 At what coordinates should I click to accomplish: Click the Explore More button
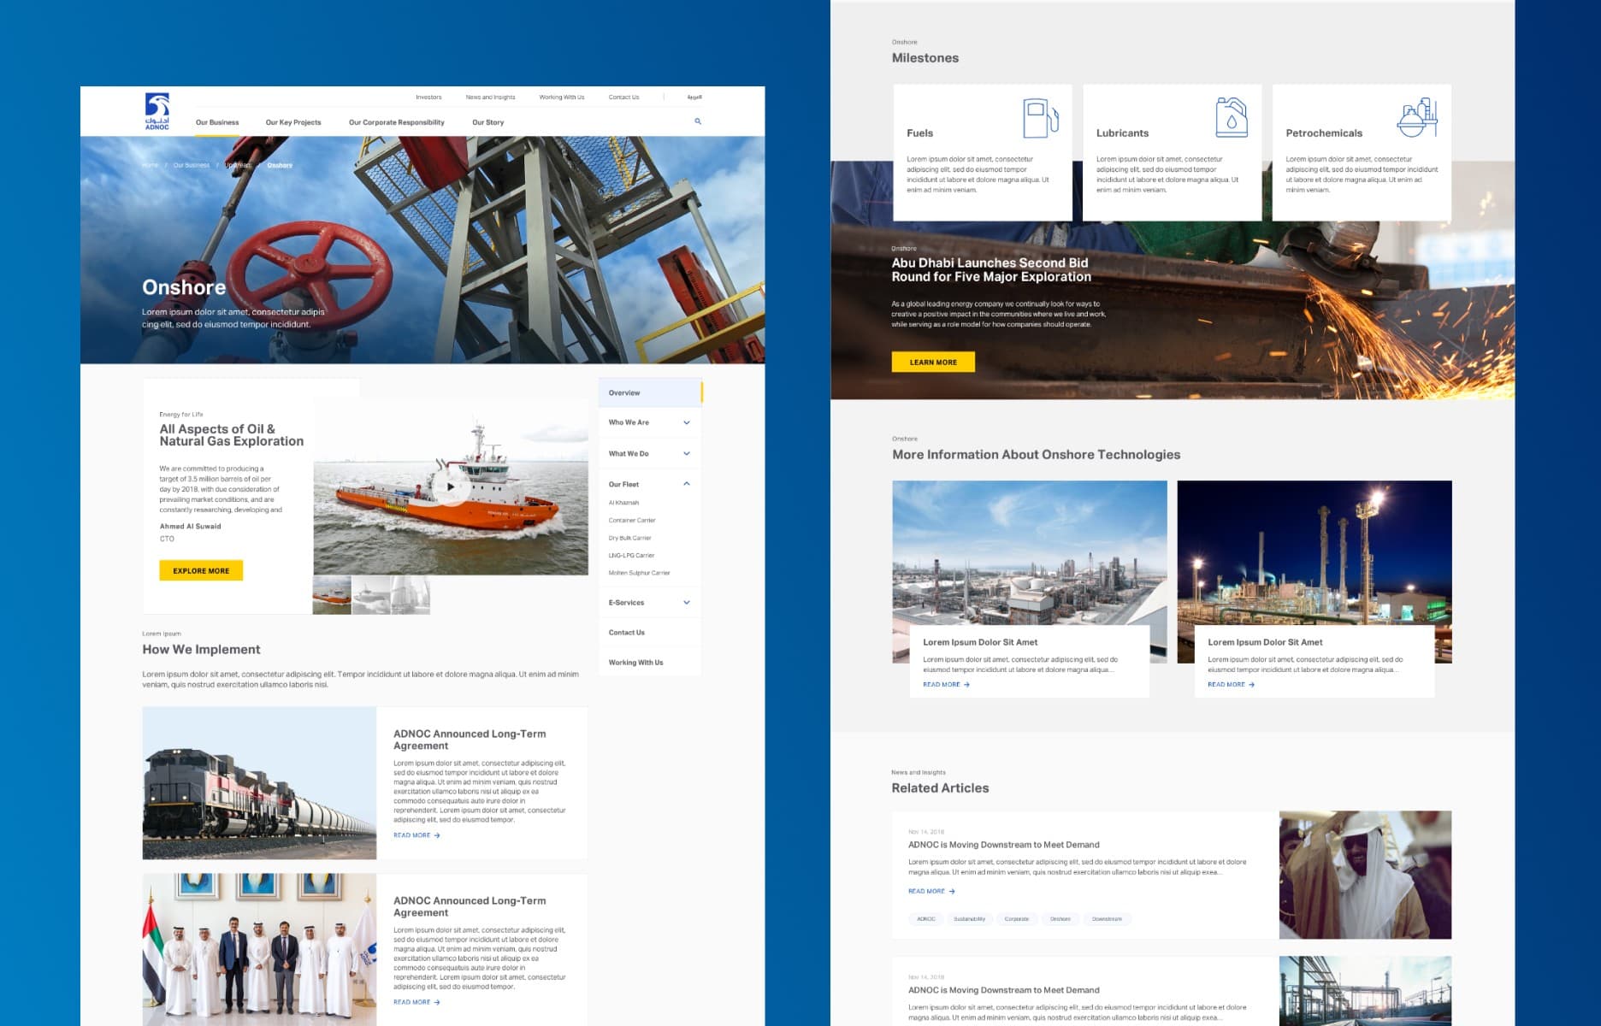[x=201, y=570]
